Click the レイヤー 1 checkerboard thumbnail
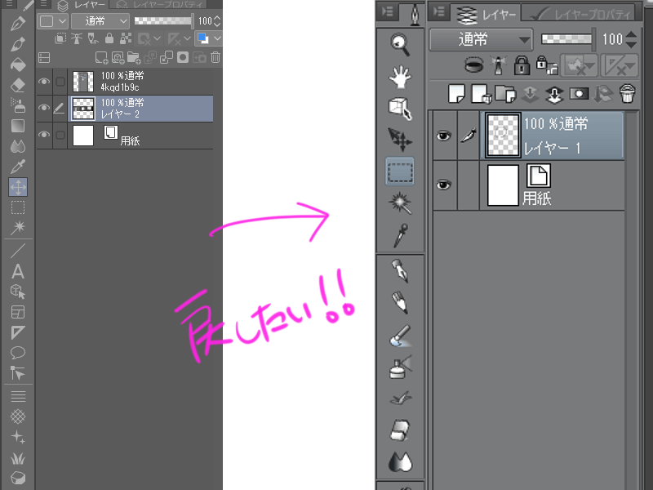Image resolution: width=653 pixels, height=490 pixels. point(503,136)
